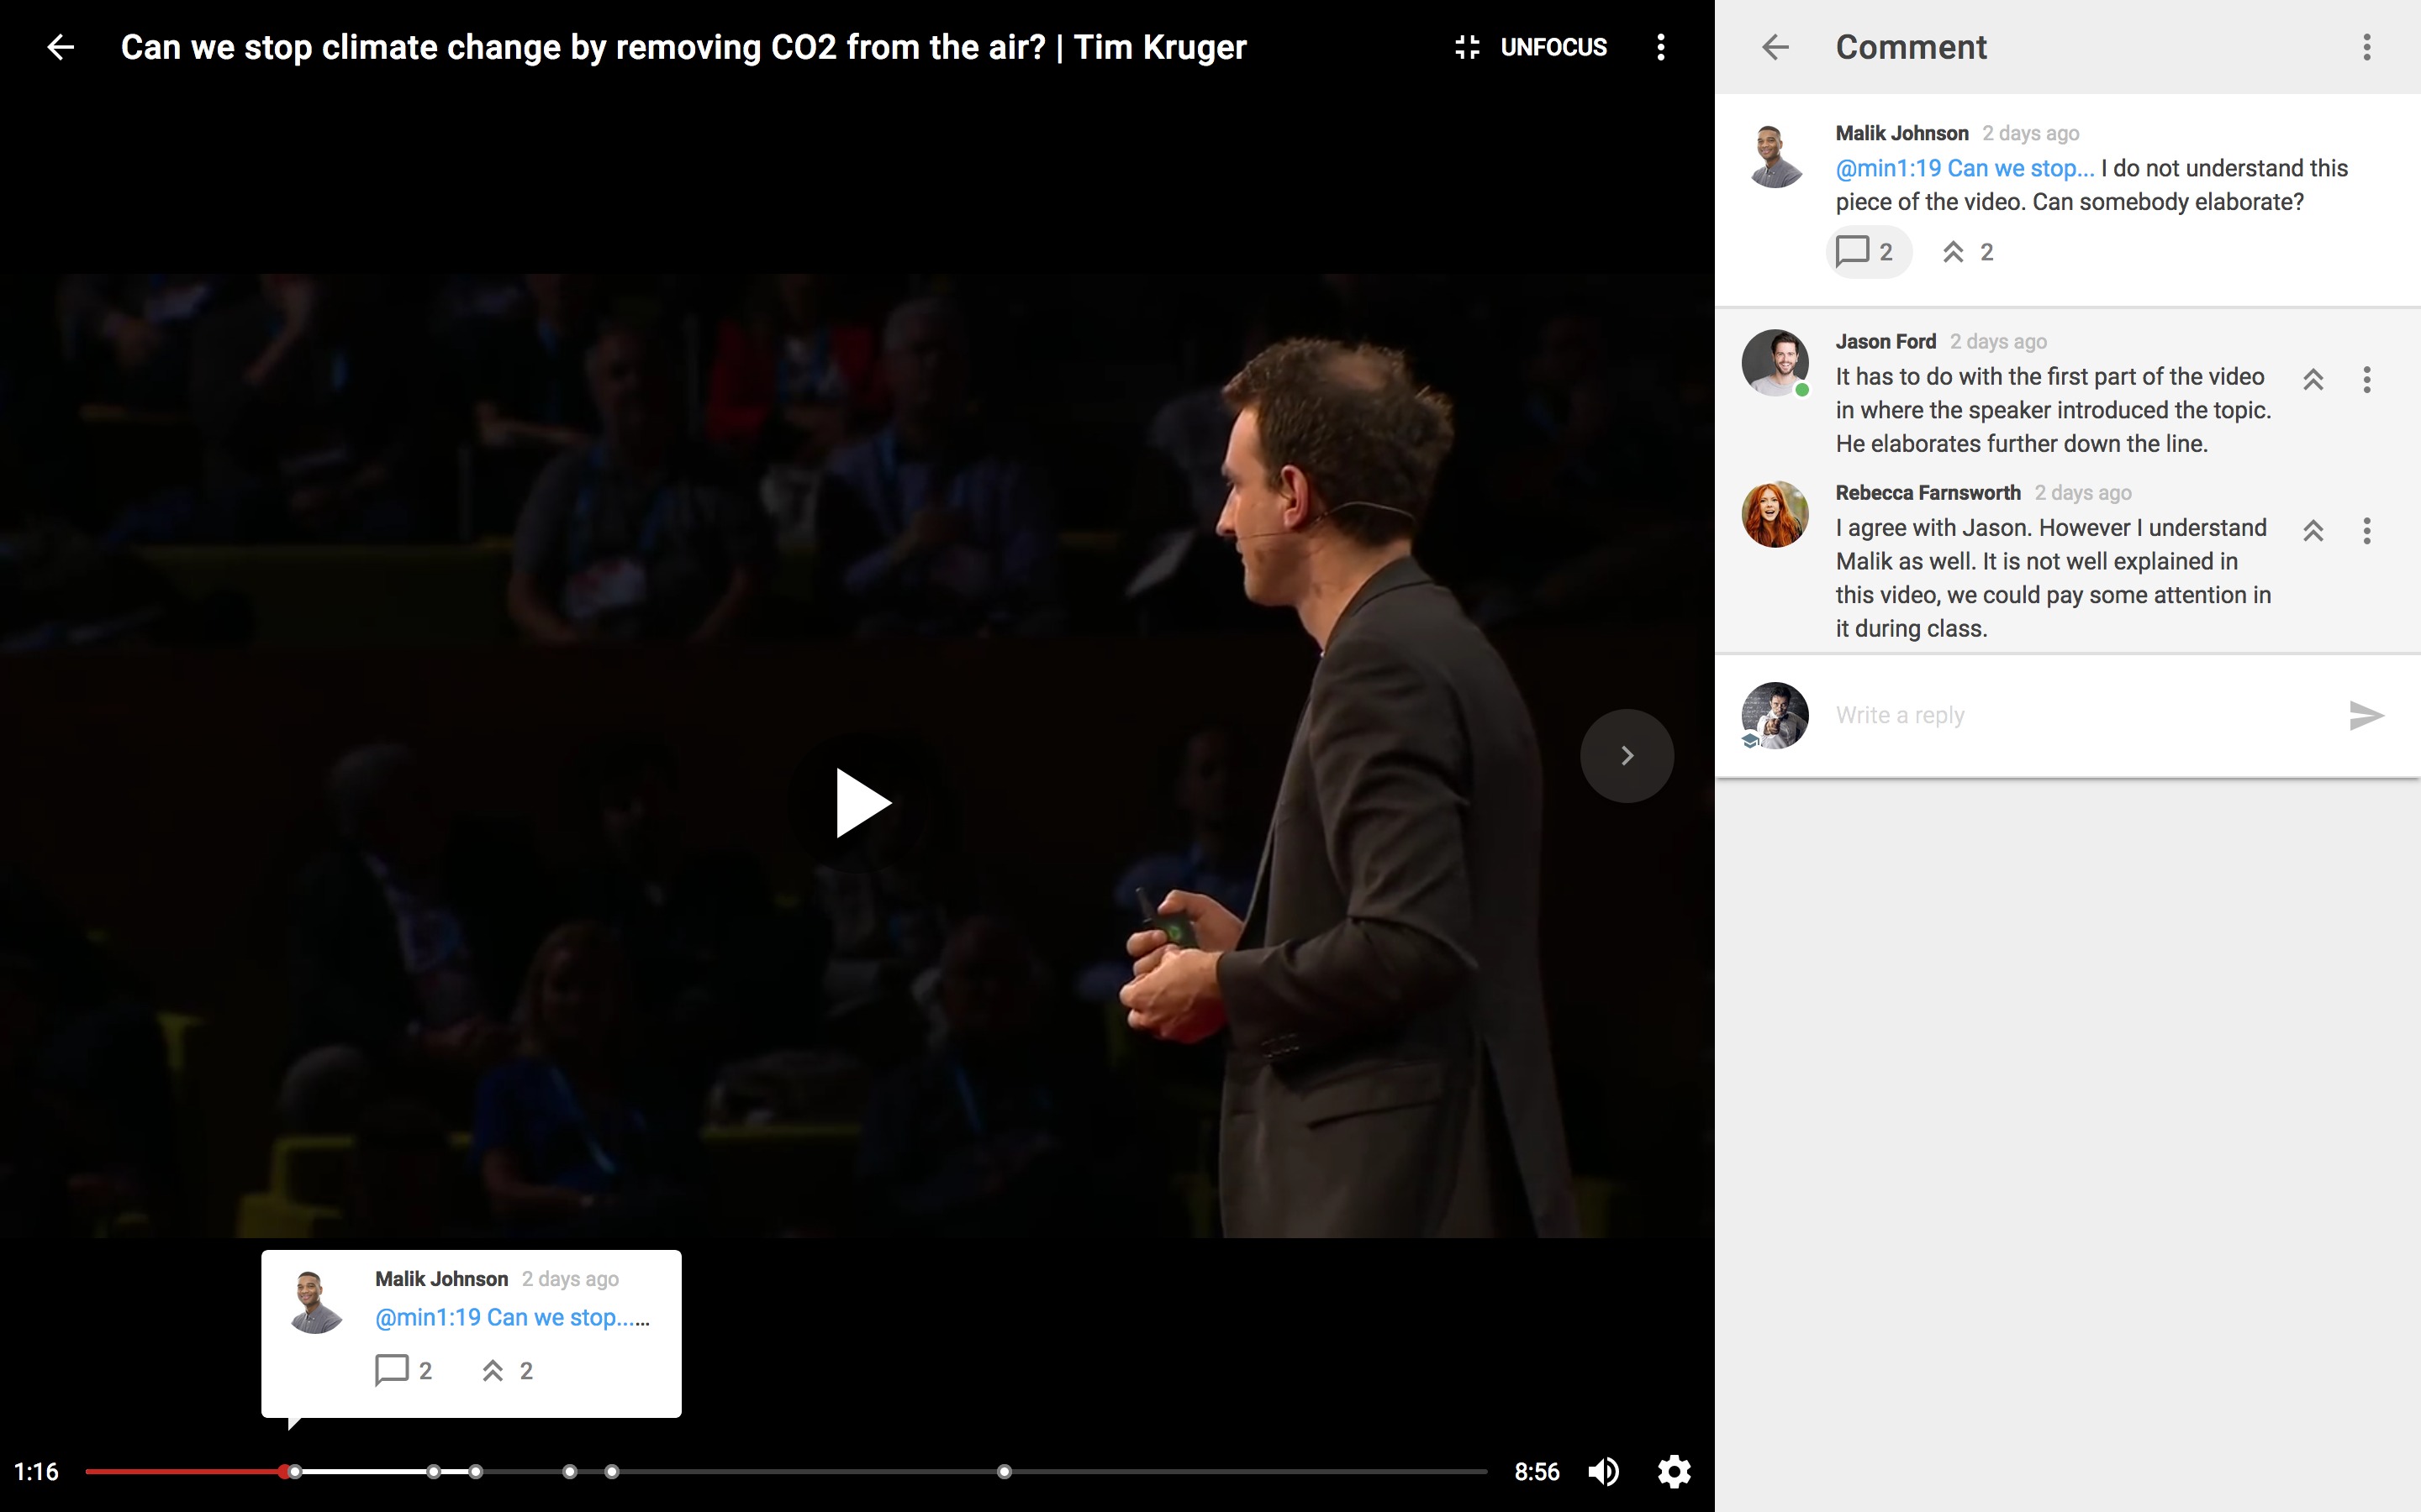Close Comment panel with back arrow
The image size is (2421, 1512).
tap(1775, 47)
